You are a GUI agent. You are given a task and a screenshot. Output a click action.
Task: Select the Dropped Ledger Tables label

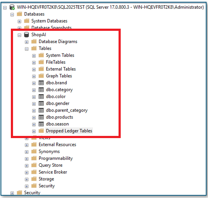69,131
